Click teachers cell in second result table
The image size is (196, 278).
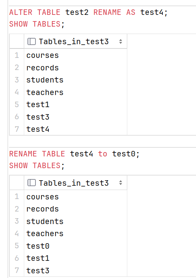(75, 234)
